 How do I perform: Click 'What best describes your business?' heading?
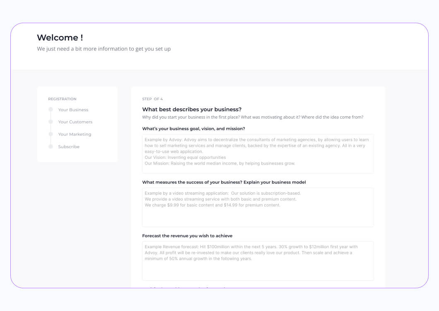192,109
